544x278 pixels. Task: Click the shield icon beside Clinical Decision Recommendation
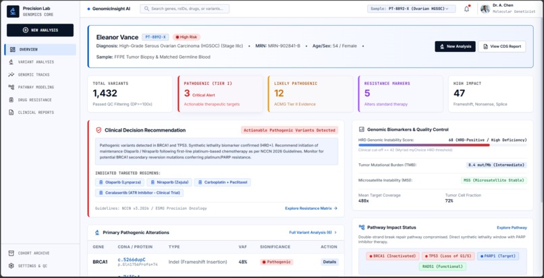click(x=99, y=130)
